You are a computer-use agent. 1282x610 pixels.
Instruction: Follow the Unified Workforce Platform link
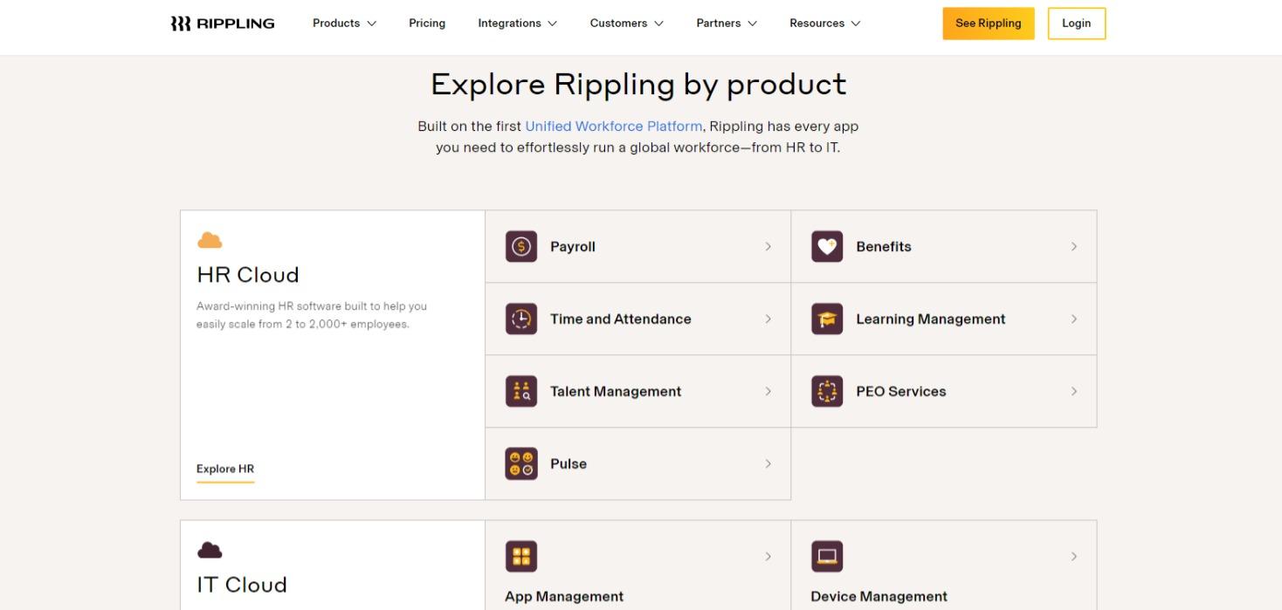pos(613,127)
